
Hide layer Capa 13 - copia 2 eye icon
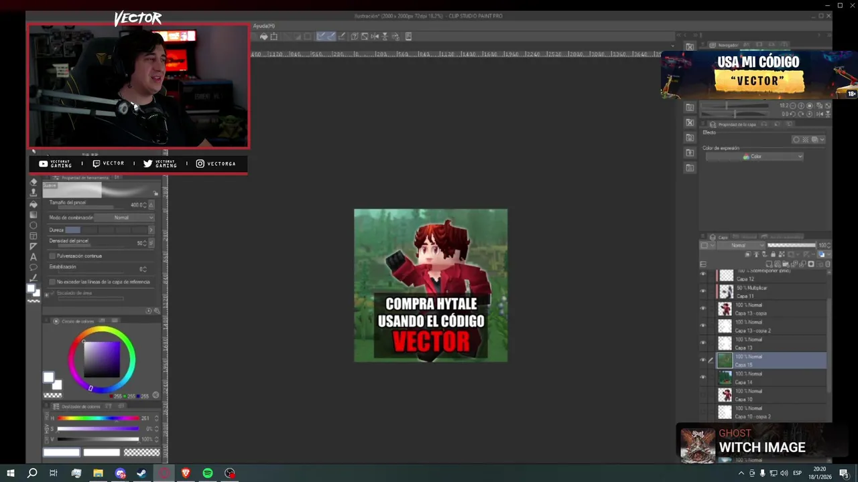[703, 326]
